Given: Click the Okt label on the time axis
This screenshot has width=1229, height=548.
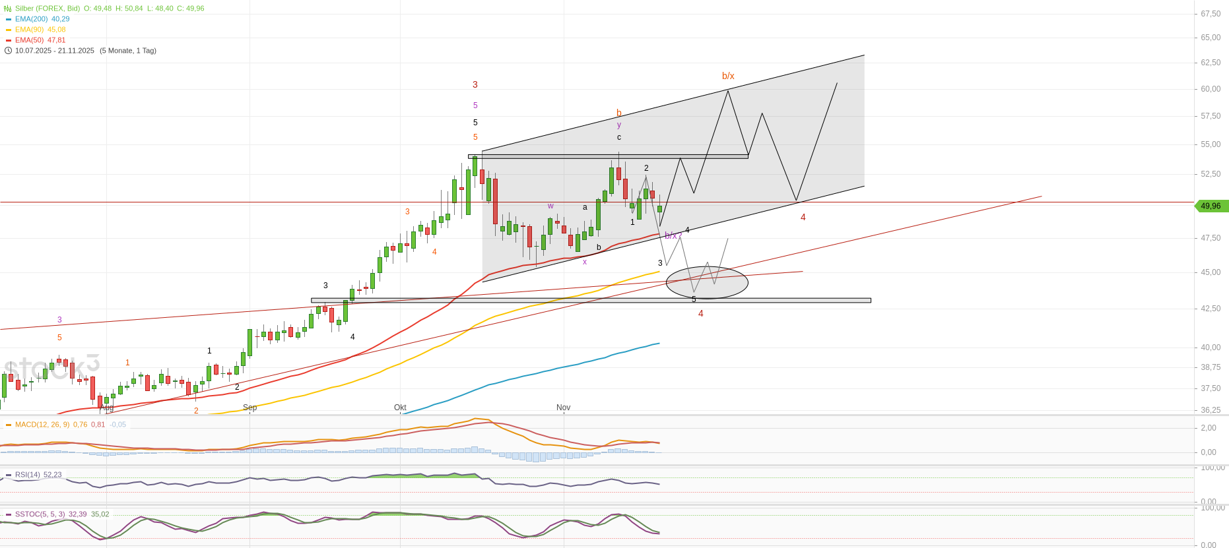Looking at the screenshot, I should tap(400, 408).
